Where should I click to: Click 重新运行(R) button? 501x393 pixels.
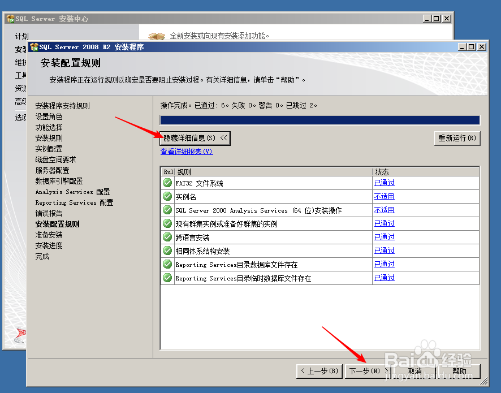457,138
